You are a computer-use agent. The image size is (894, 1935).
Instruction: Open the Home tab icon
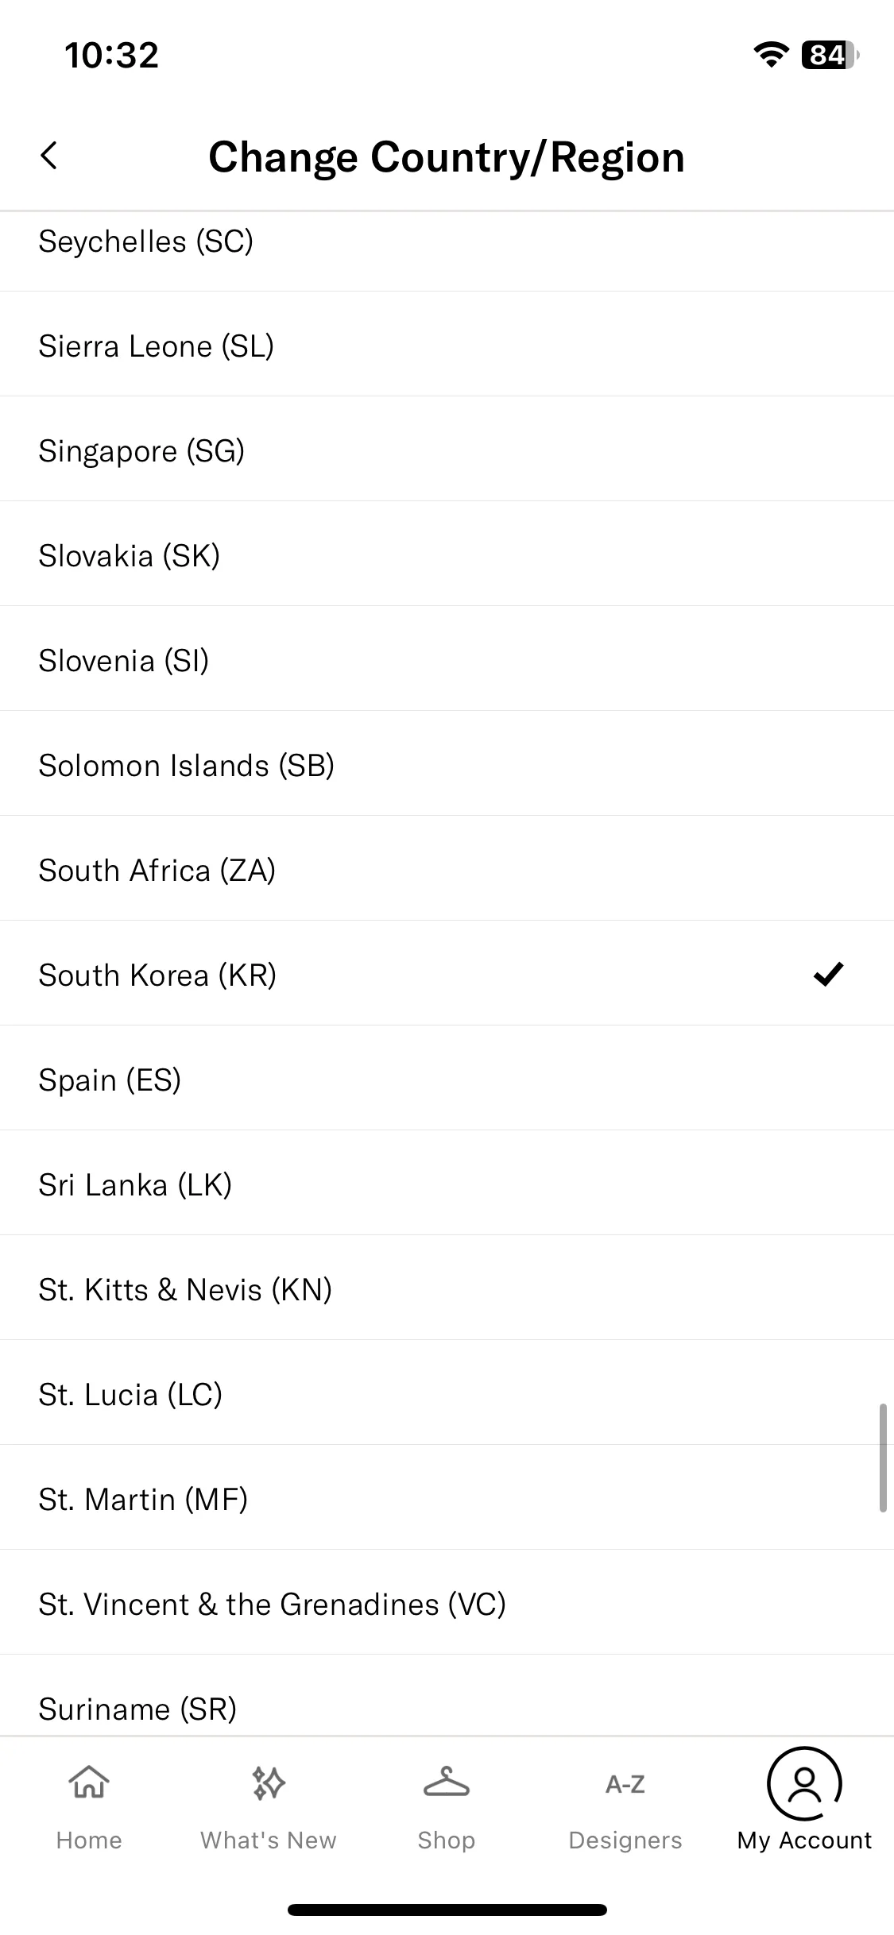[89, 1782]
